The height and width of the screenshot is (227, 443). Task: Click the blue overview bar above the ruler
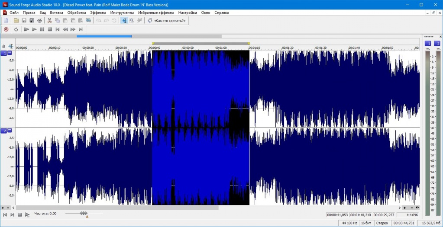[104, 36]
